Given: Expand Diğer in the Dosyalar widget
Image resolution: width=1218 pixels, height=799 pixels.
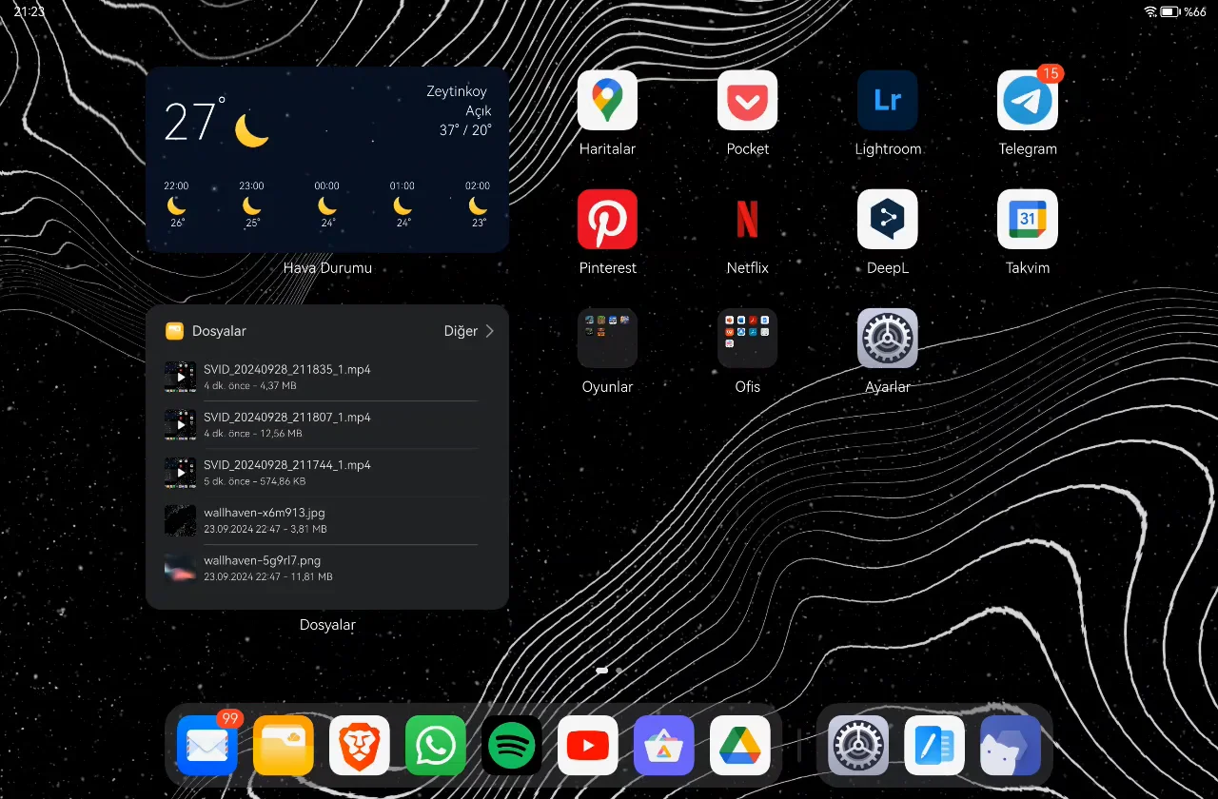Looking at the screenshot, I should [x=469, y=331].
